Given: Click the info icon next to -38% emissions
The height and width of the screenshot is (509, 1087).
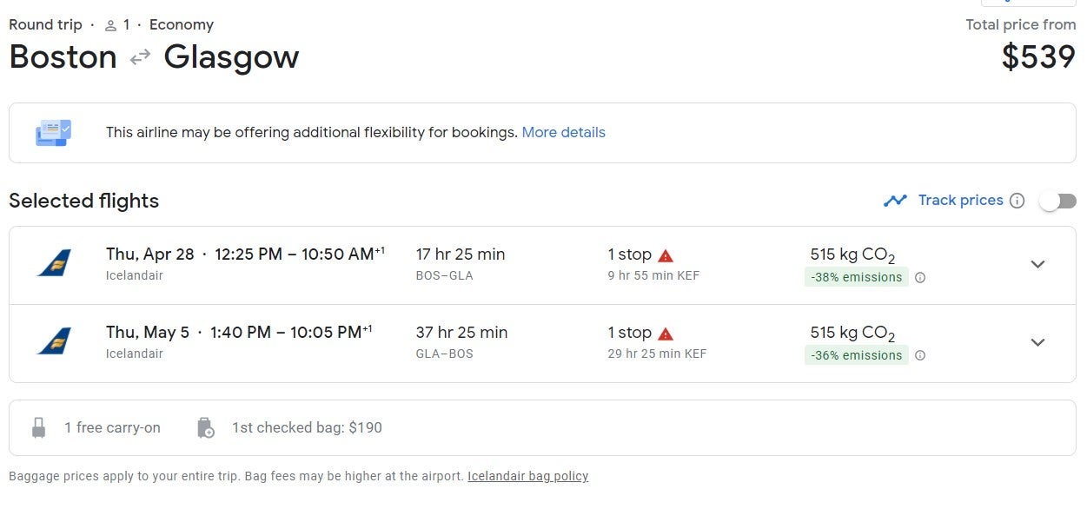Looking at the screenshot, I should click(x=920, y=278).
